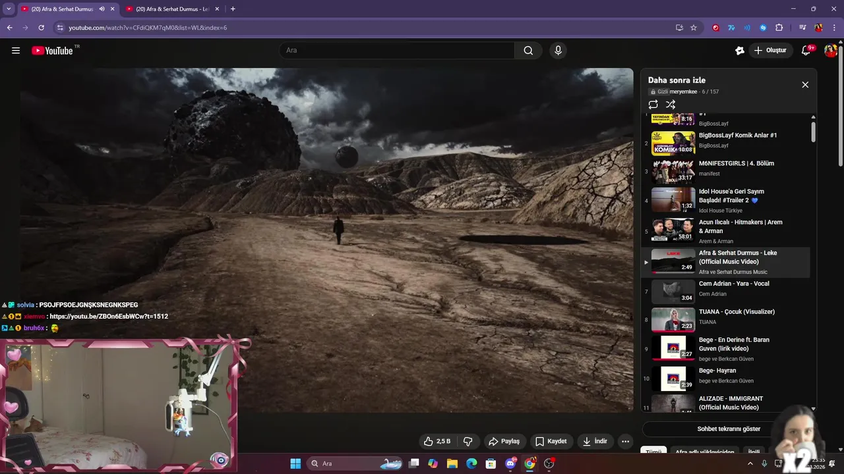
Task: Open File Explorer from taskbar
Action: 452,463
